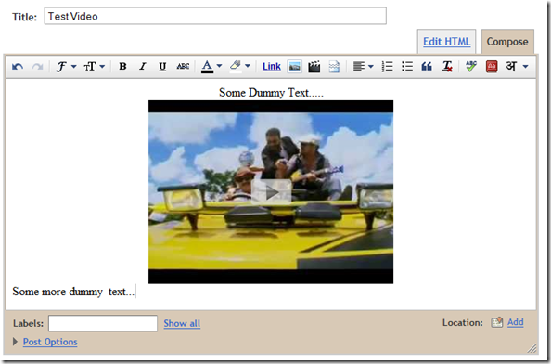Select the Font size icon
This screenshot has width=551, height=364.
tap(90, 67)
